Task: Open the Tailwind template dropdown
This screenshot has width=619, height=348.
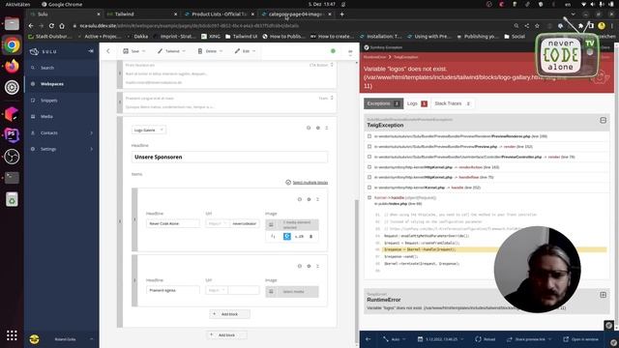Action: (x=171, y=51)
